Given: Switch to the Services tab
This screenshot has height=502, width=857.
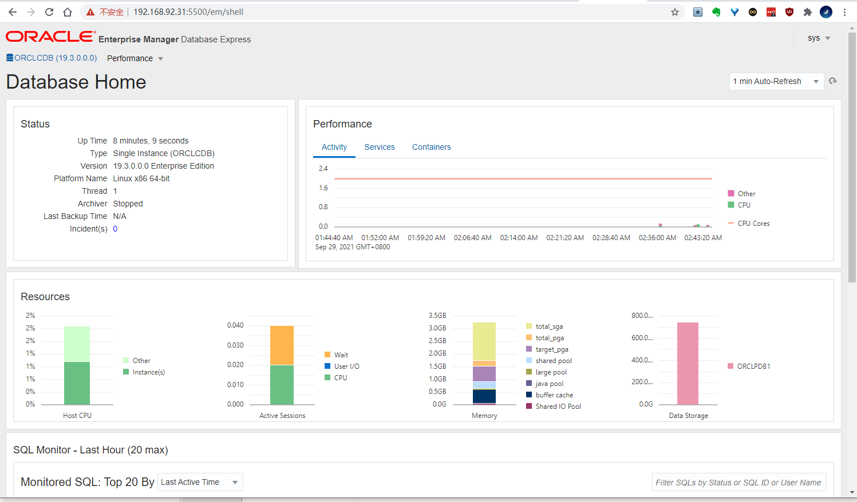Looking at the screenshot, I should [x=380, y=147].
